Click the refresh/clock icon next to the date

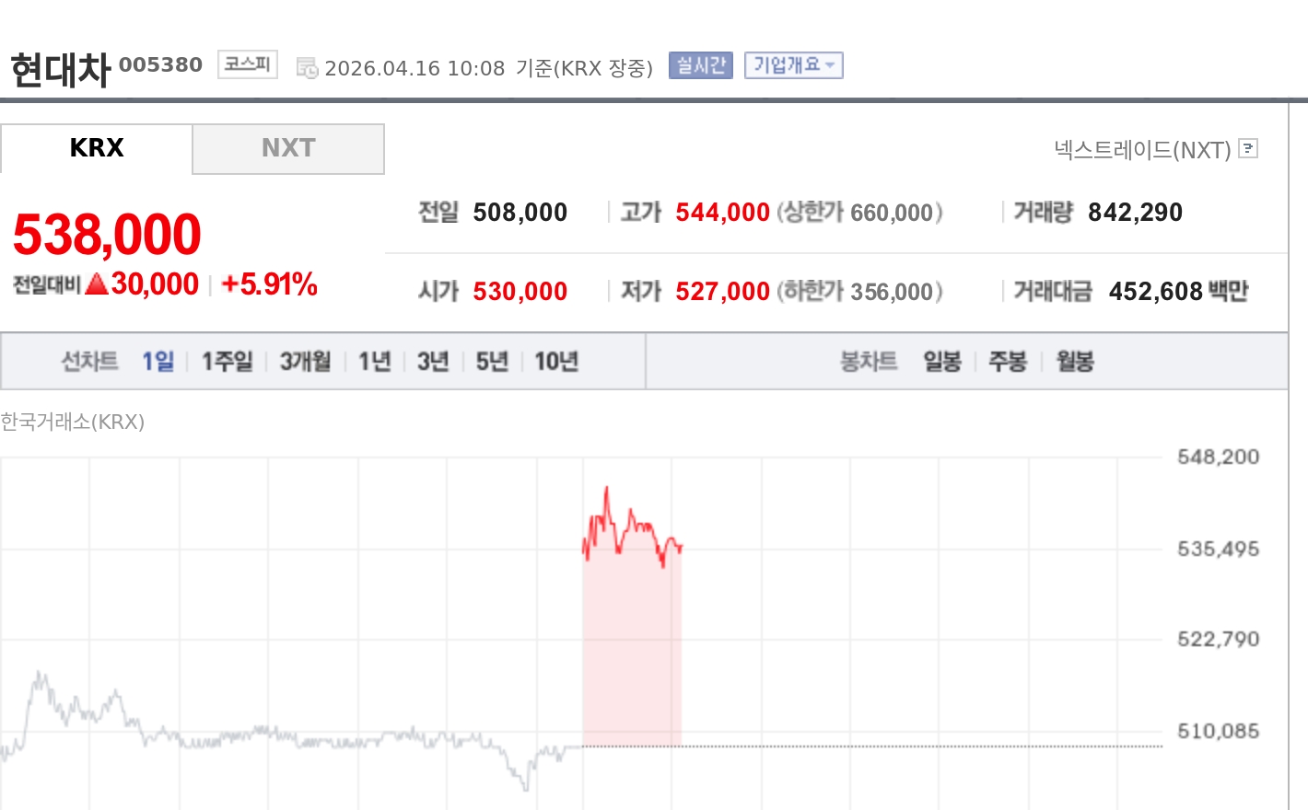[x=308, y=65]
